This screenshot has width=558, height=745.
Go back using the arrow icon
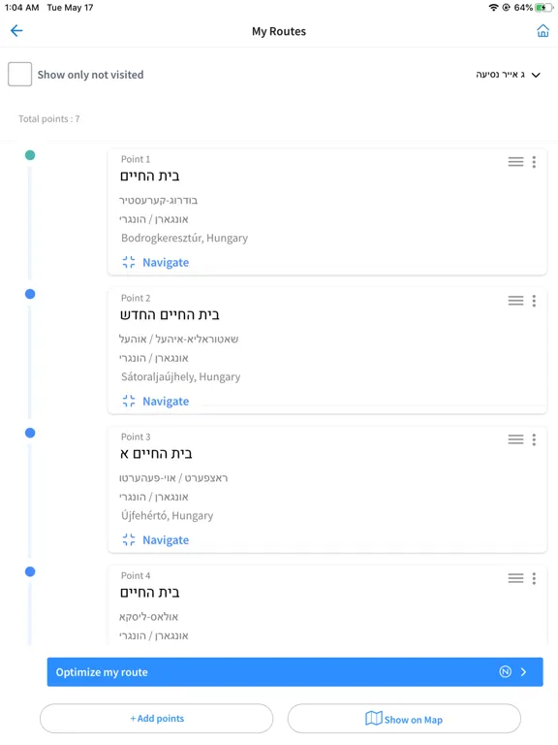coord(16,31)
